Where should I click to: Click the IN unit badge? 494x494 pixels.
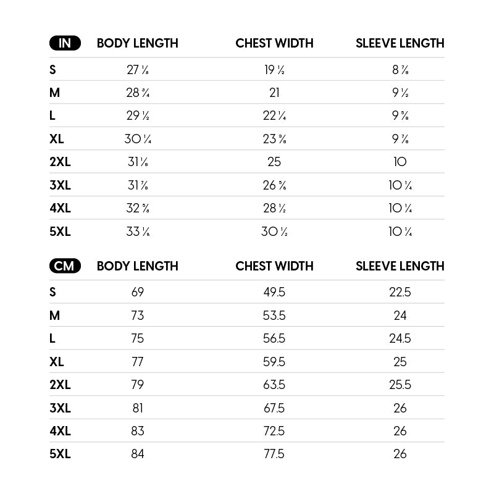coord(65,43)
